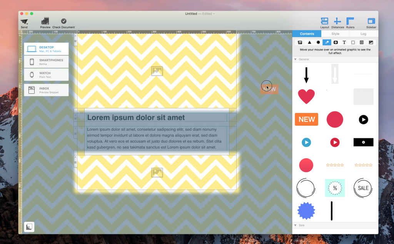394x244 pixels.
Task: Click the canvas corner layers icon
Action: 29,227
